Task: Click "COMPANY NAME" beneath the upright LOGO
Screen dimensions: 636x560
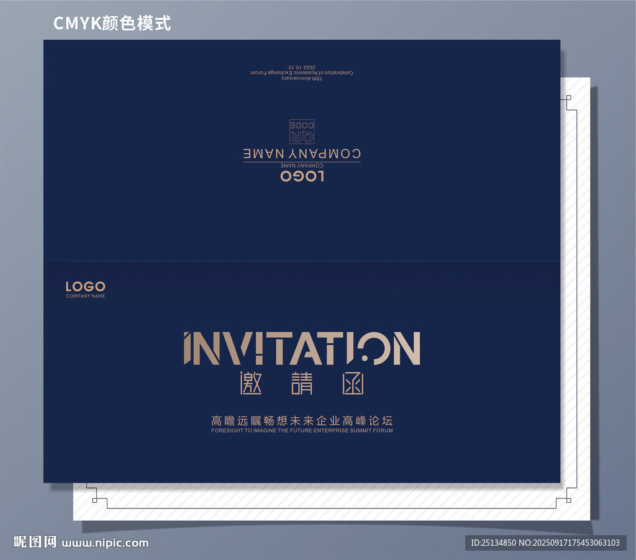Action: 86,296
